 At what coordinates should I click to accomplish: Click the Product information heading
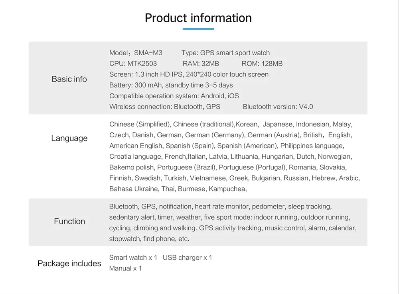(x=198, y=18)
